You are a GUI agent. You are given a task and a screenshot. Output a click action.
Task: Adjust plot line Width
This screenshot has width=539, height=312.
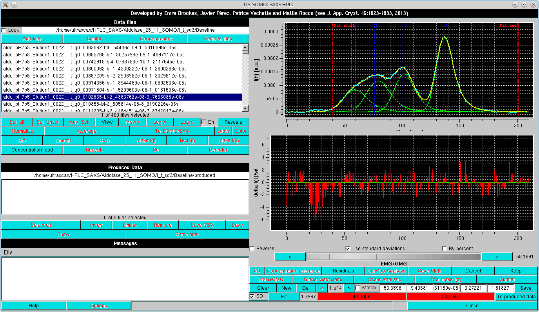pyautogui.click(x=223, y=131)
